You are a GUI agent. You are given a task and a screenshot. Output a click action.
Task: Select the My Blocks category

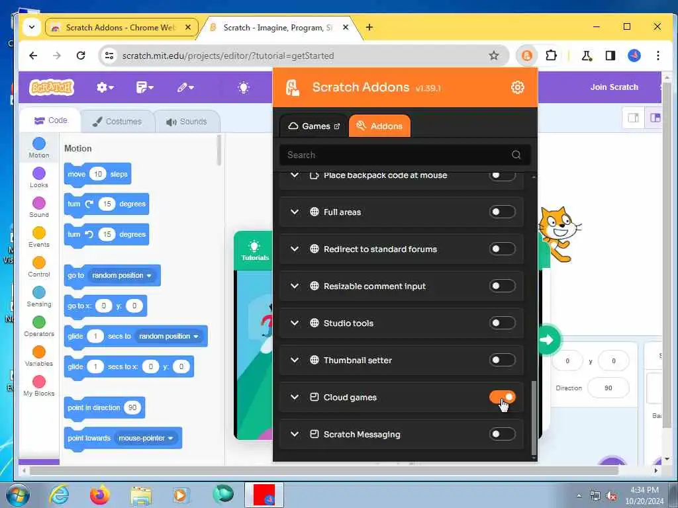pos(39,386)
